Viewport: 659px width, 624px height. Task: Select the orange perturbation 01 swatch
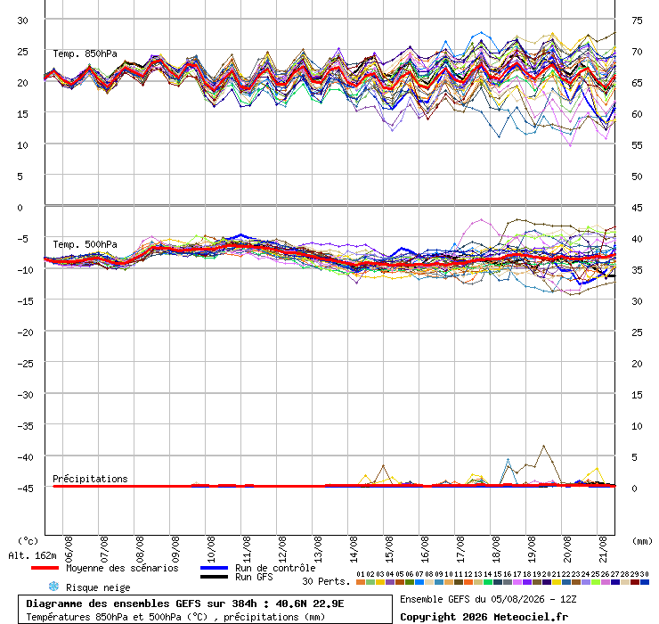tap(360, 582)
